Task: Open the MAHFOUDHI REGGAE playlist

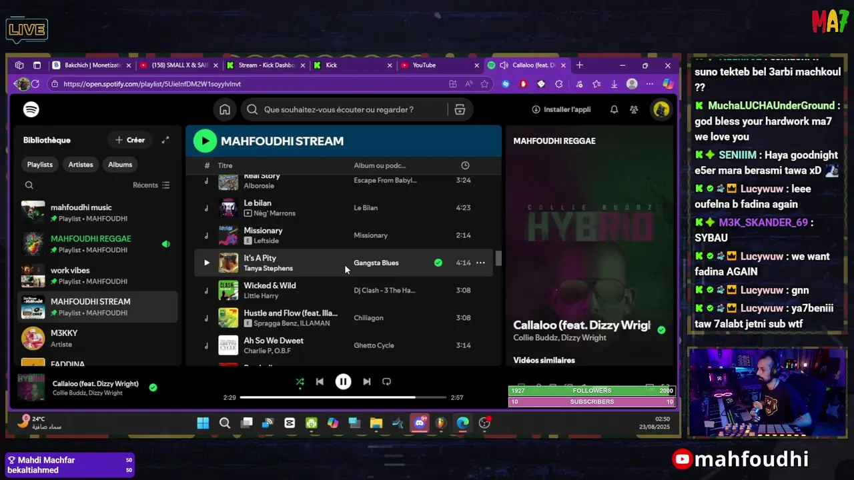Action: (97, 244)
